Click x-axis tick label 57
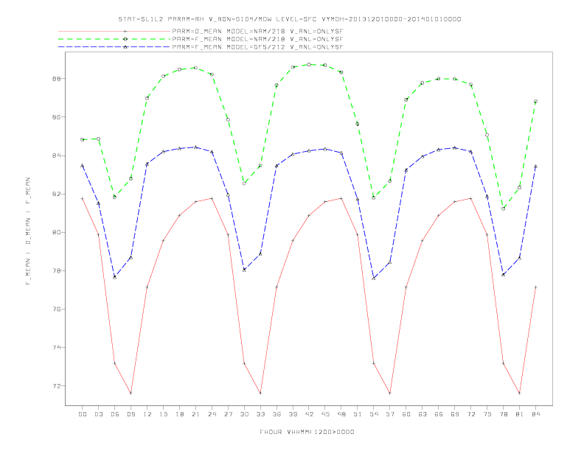The width and height of the screenshot is (584, 451). click(390, 414)
